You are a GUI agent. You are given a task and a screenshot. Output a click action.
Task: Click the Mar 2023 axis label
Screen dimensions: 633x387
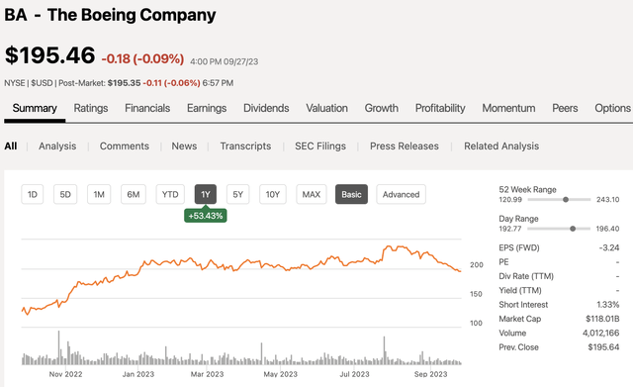(x=207, y=374)
